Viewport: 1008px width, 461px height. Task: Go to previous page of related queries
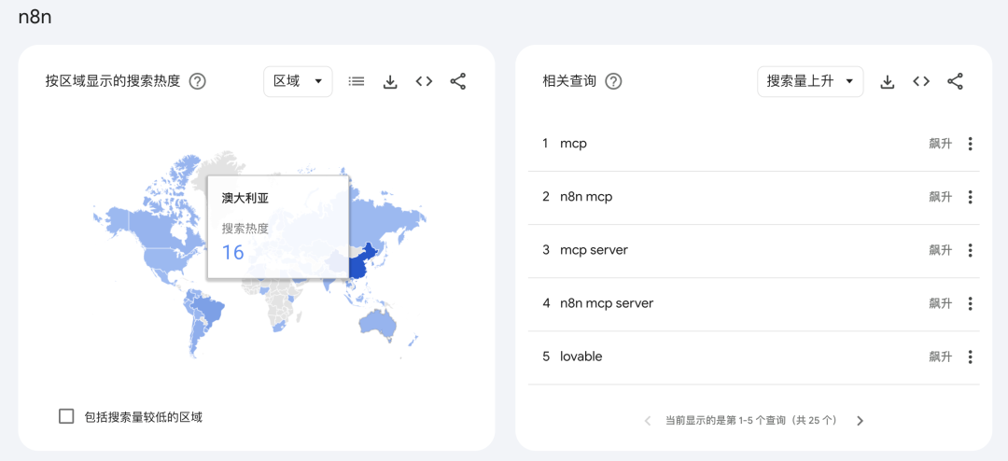coord(648,421)
